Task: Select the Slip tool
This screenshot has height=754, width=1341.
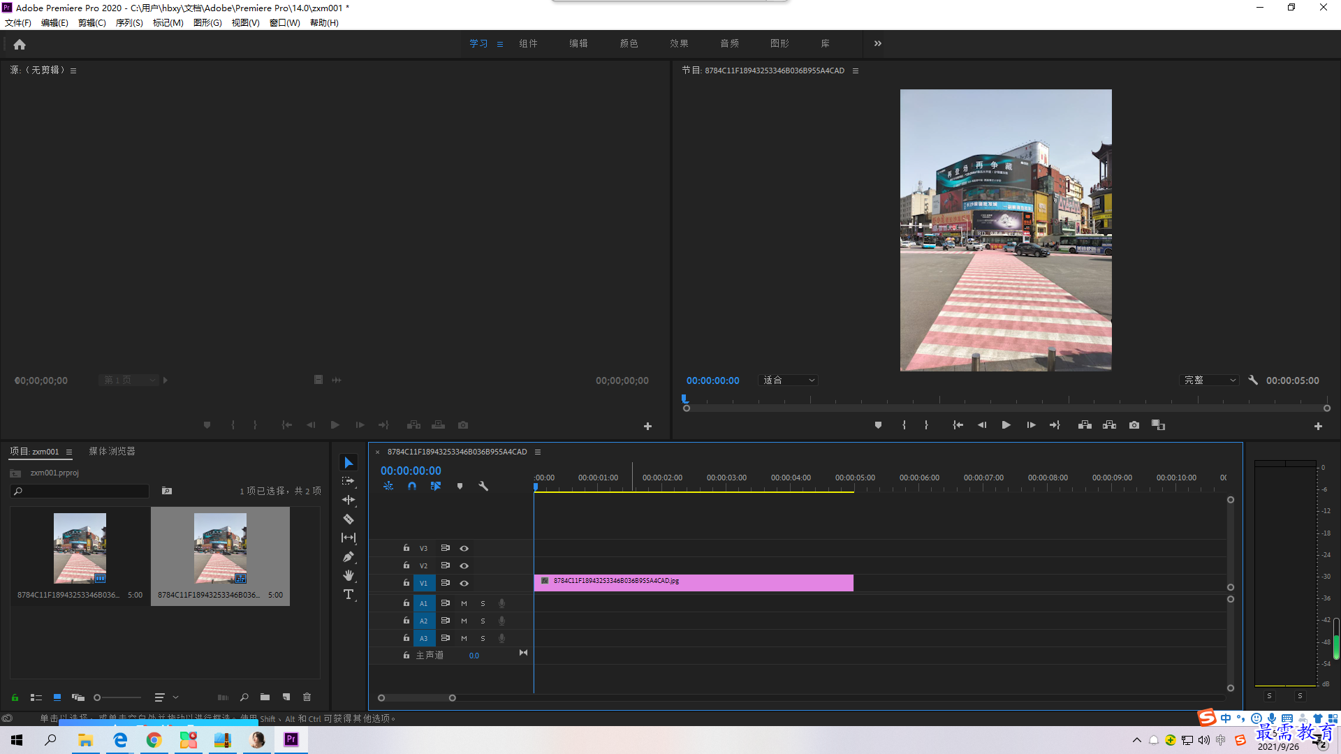Action: [349, 538]
